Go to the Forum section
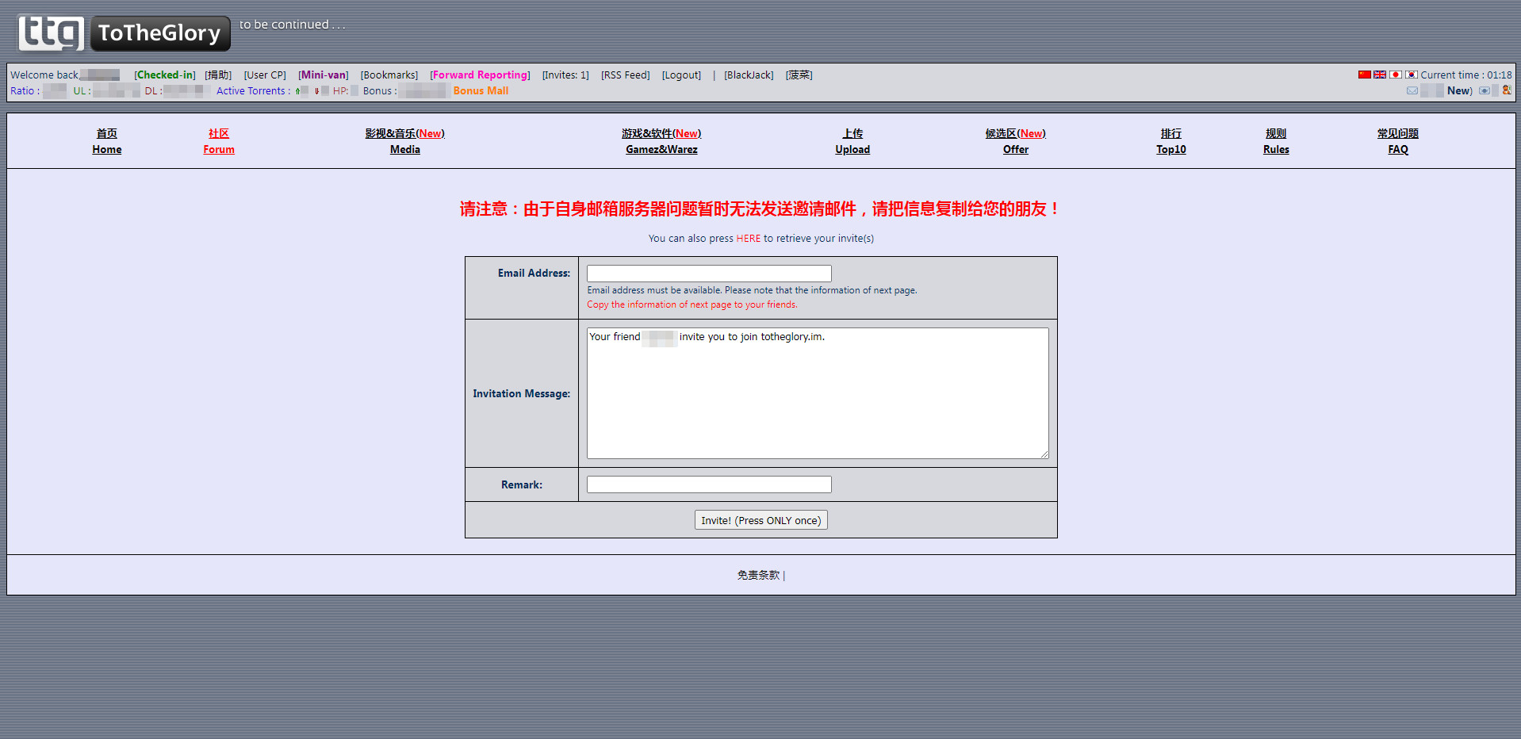 [x=219, y=141]
